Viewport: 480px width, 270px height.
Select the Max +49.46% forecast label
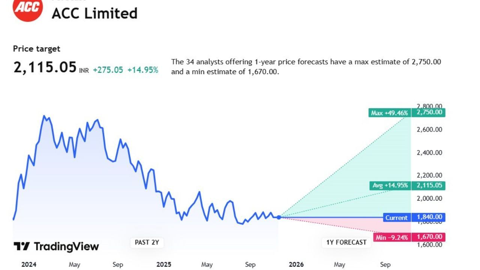(389, 112)
